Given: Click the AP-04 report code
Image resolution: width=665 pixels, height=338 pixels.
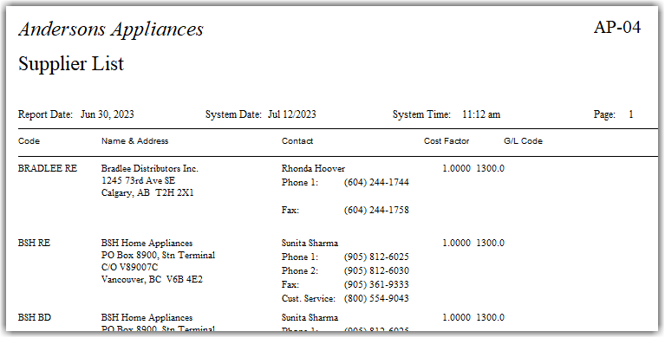Looking at the screenshot, I should pos(617,28).
